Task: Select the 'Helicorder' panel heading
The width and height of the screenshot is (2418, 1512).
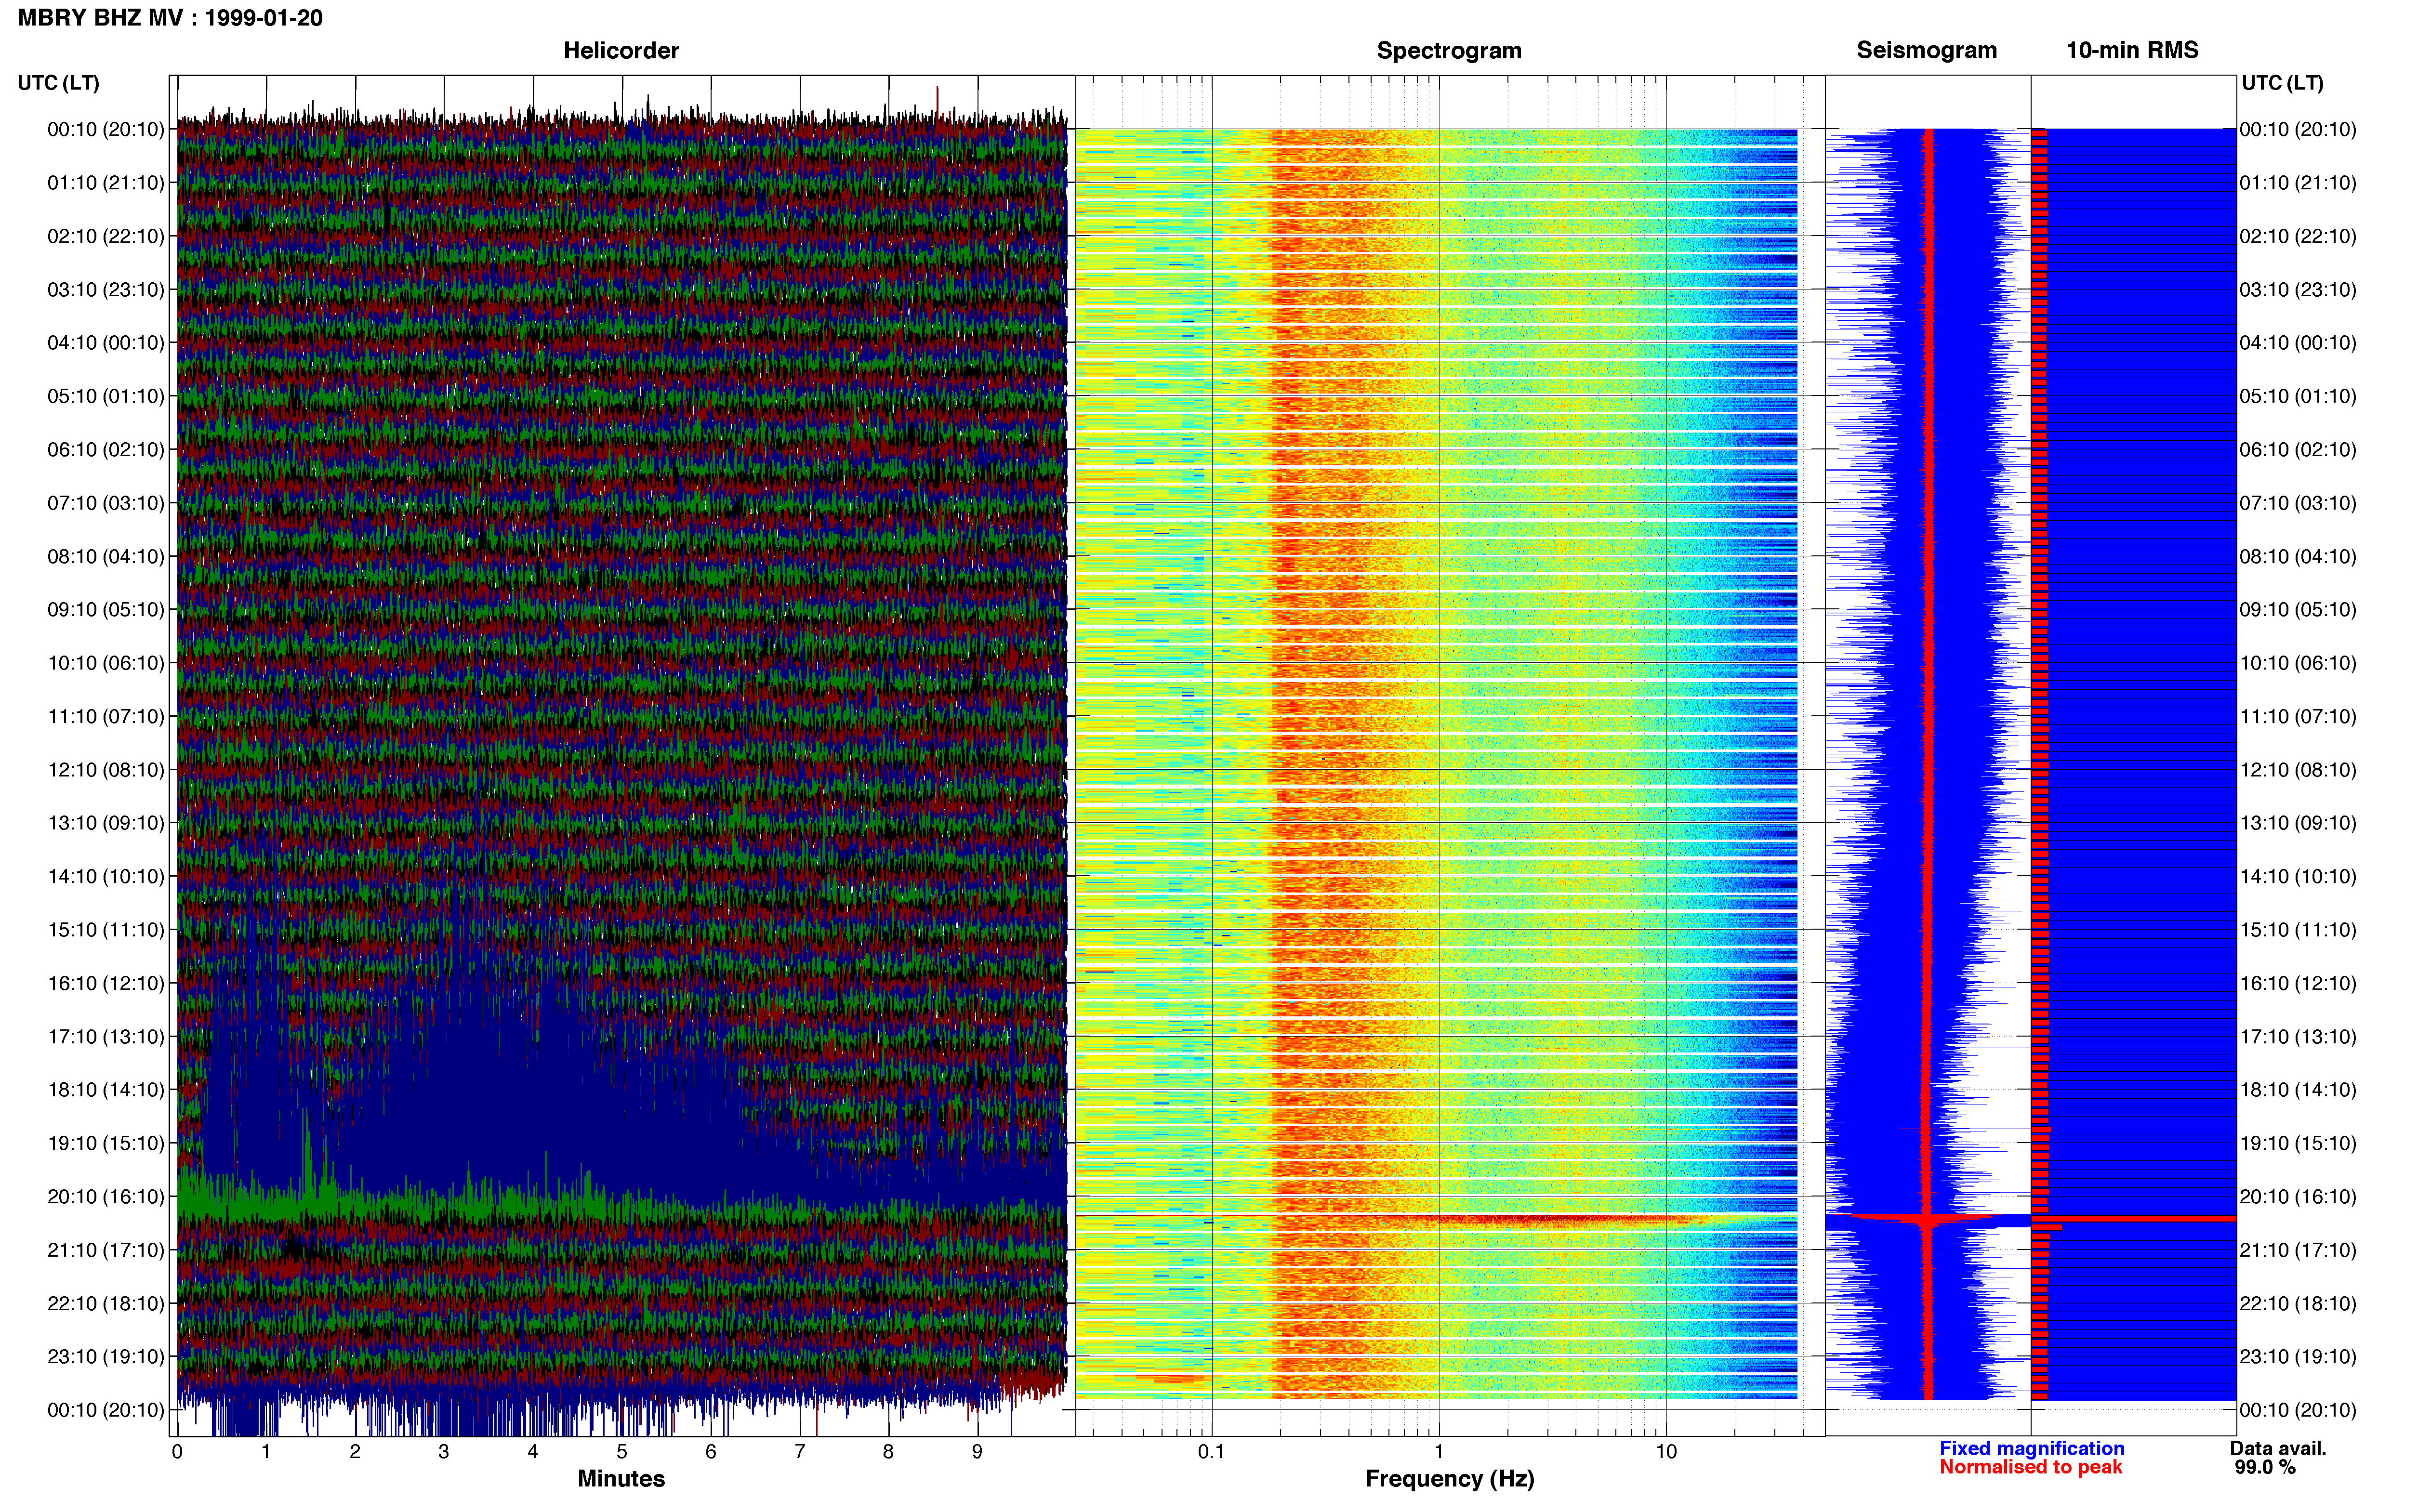Action: click(621, 50)
